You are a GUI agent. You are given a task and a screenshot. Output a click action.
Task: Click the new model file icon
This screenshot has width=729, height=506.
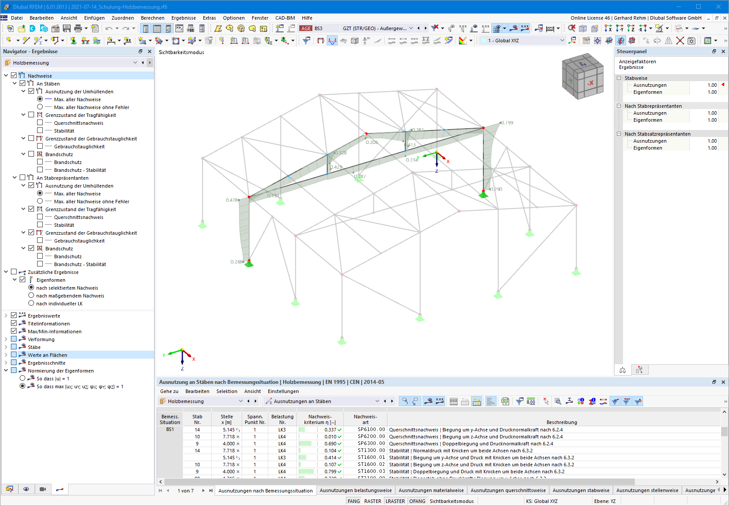pyautogui.click(x=10, y=28)
